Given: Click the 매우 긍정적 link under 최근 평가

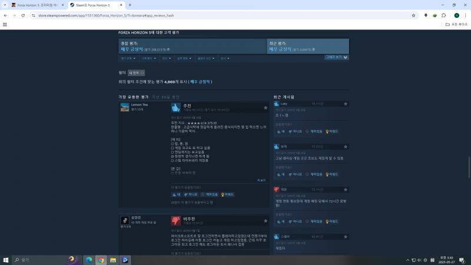Looking at the screenshot, I should point(280,49).
